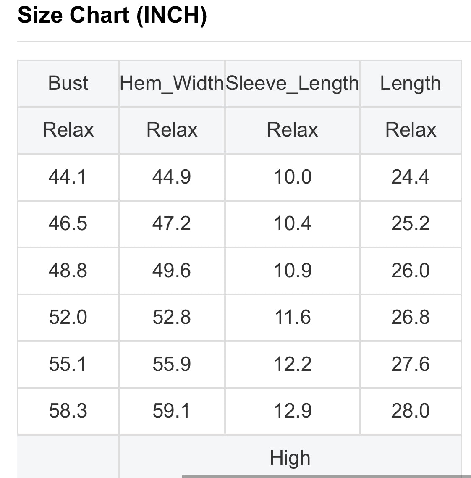Click the Relax cell under Sleeve_Length
The image size is (471, 478).
[x=293, y=130]
